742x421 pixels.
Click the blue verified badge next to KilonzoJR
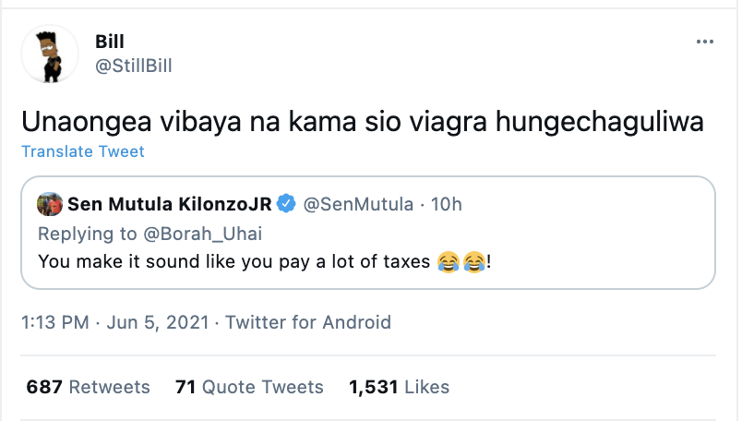287,204
